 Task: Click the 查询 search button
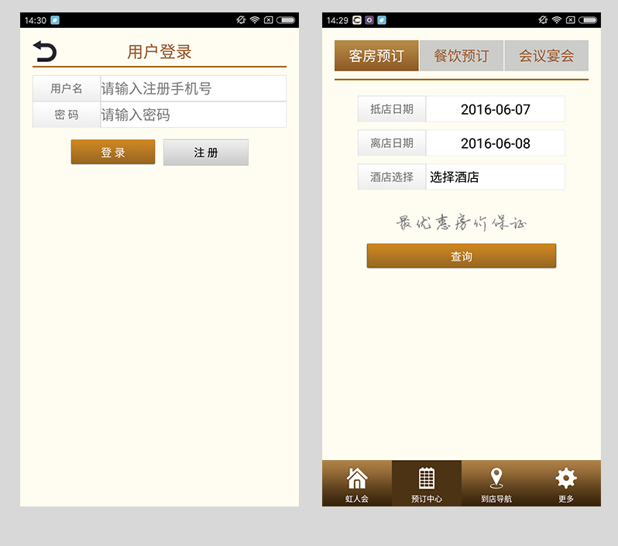tap(462, 256)
